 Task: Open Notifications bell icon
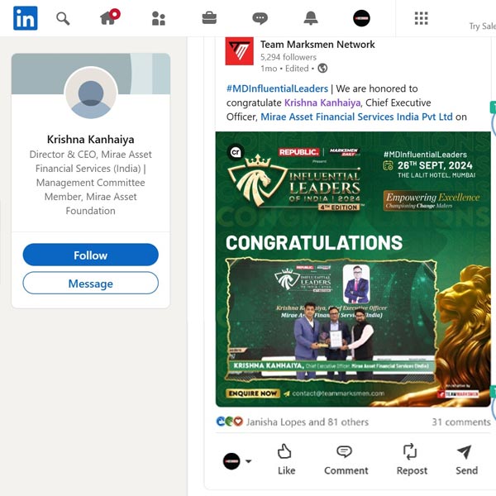311,18
